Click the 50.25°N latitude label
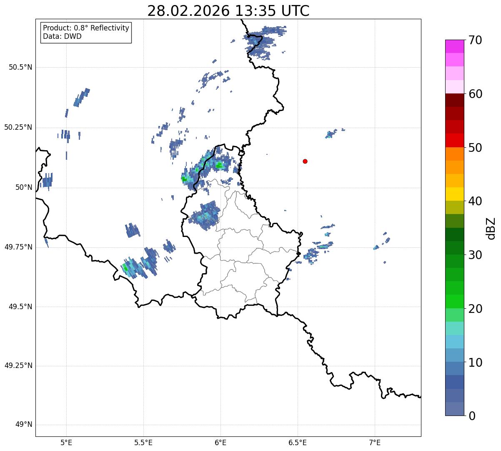501x451 pixels. pyautogui.click(x=18, y=127)
